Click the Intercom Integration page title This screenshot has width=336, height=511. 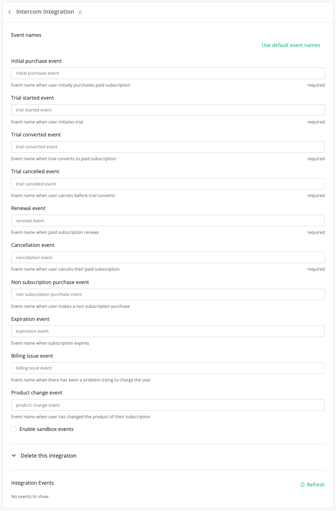tap(45, 12)
